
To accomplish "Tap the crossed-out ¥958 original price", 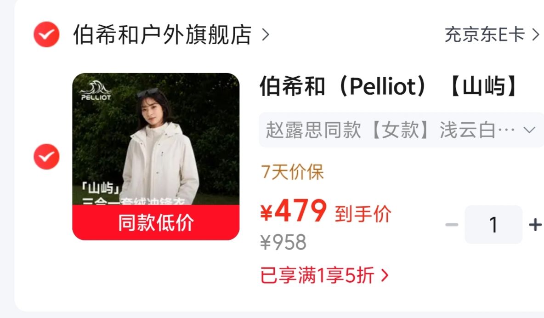I will pyautogui.click(x=283, y=242).
